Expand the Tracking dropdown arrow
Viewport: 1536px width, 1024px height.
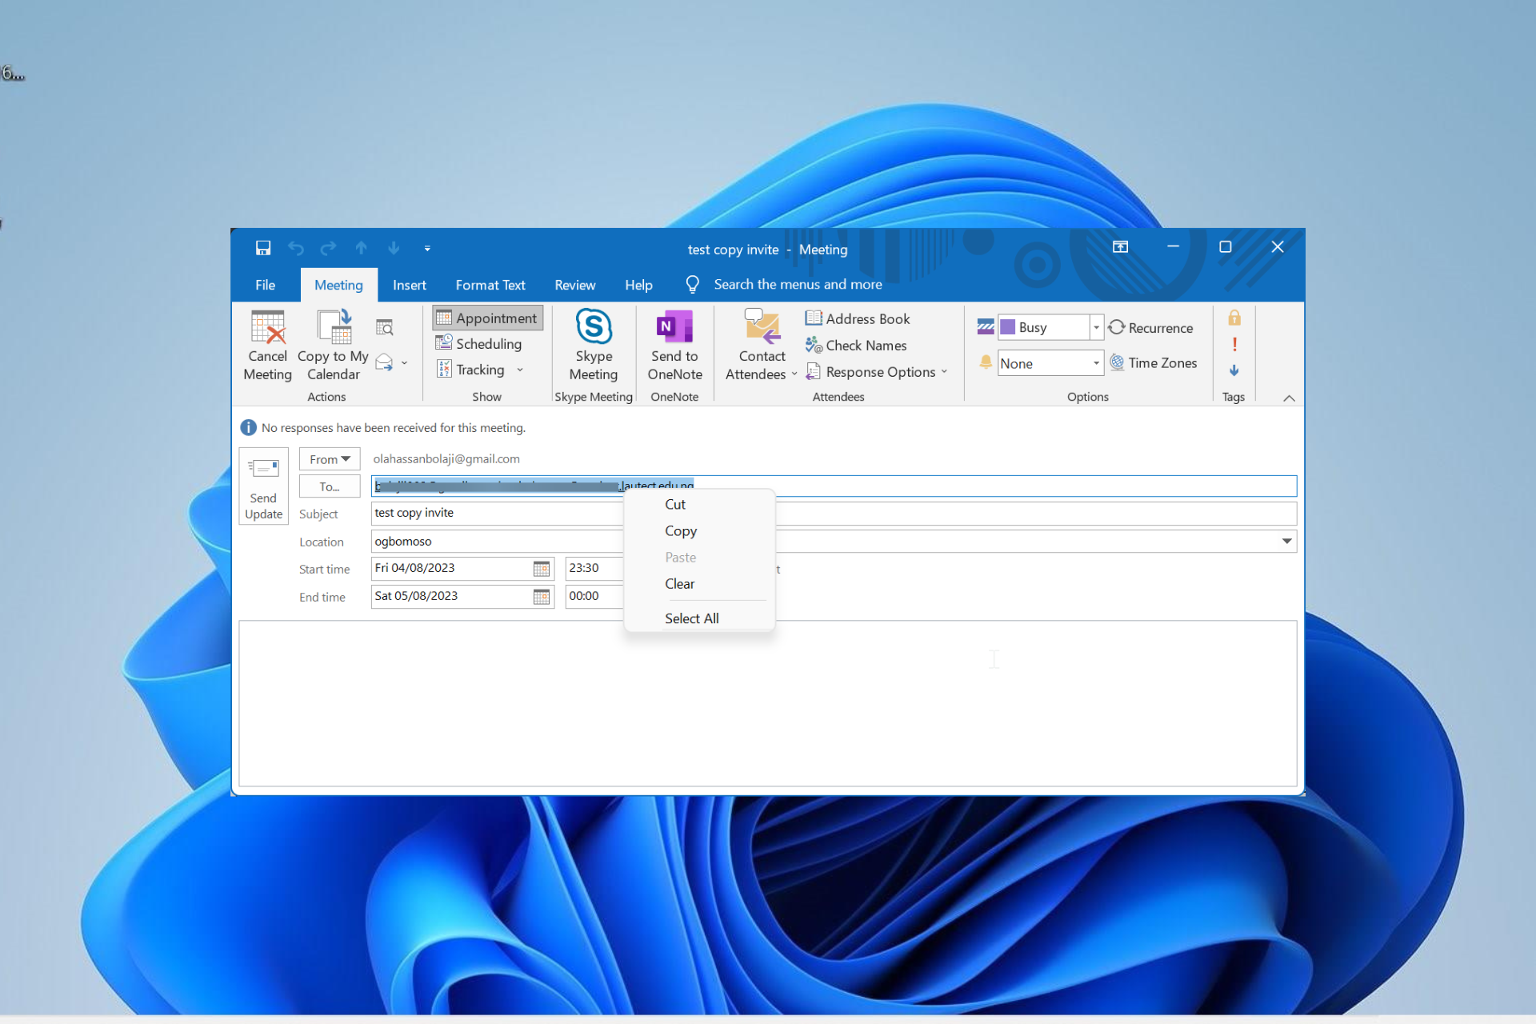pos(520,369)
